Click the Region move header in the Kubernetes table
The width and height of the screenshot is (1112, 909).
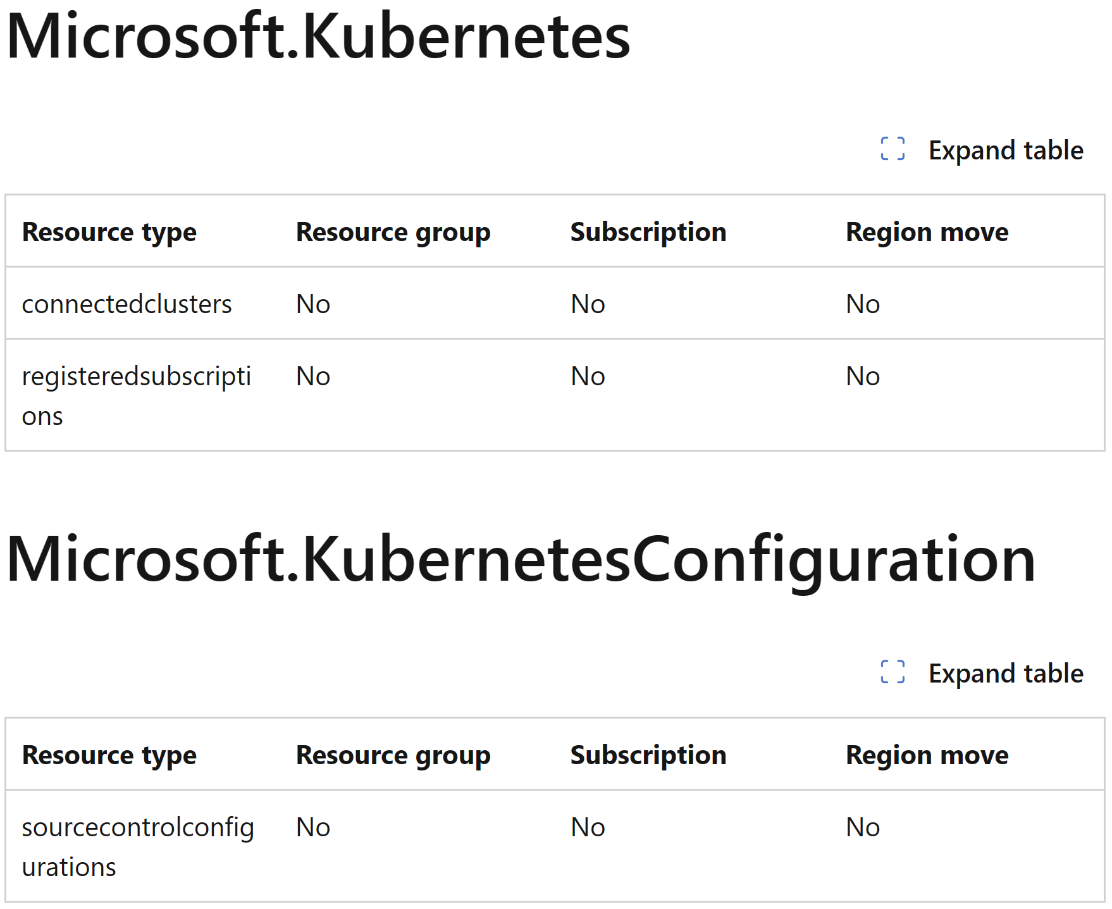[927, 232]
